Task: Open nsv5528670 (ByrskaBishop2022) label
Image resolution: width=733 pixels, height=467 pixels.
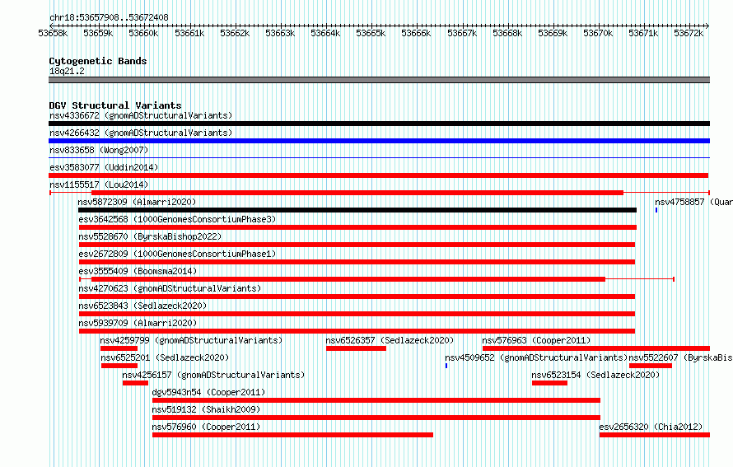Action: pyautogui.click(x=150, y=236)
